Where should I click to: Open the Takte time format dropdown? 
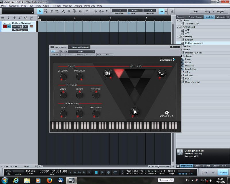tap(149, 10)
